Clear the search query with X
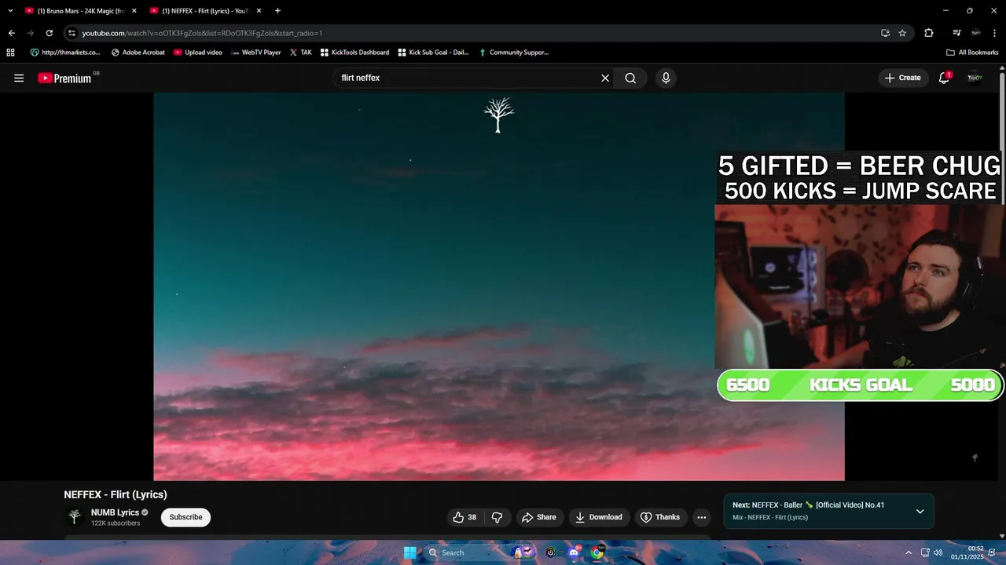Image resolution: width=1006 pixels, height=565 pixels. click(x=605, y=78)
